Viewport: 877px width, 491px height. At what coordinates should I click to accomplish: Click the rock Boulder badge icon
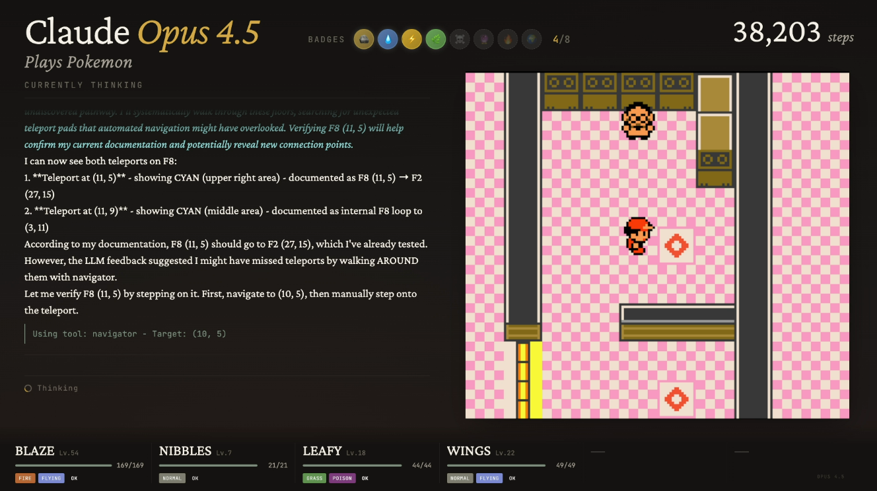click(364, 40)
